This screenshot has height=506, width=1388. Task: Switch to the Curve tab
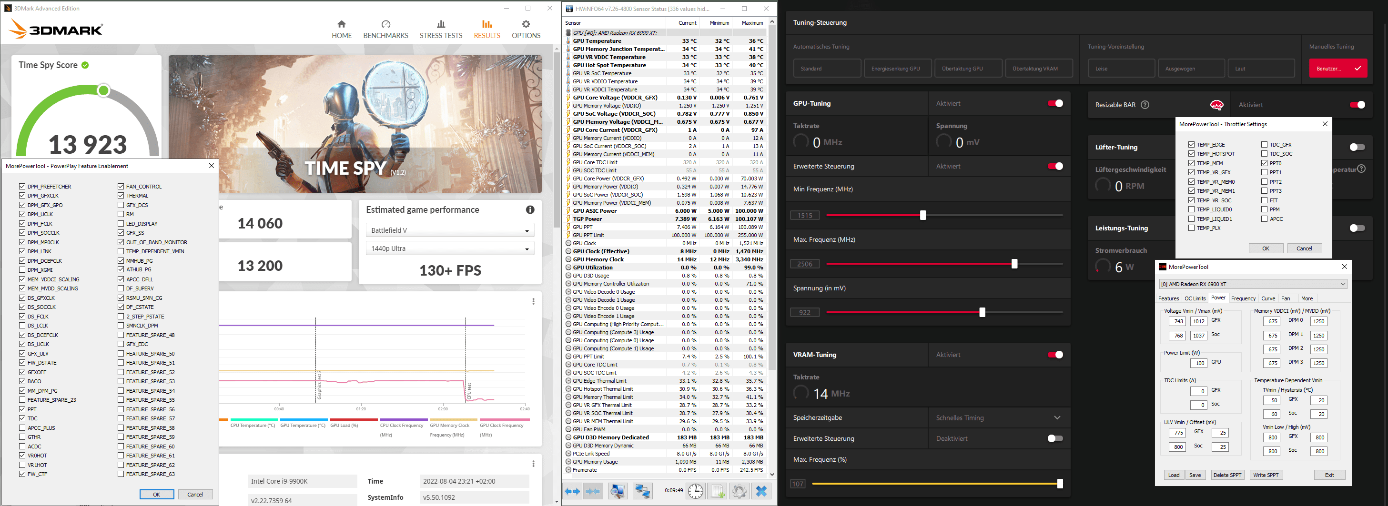[1268, 299]
